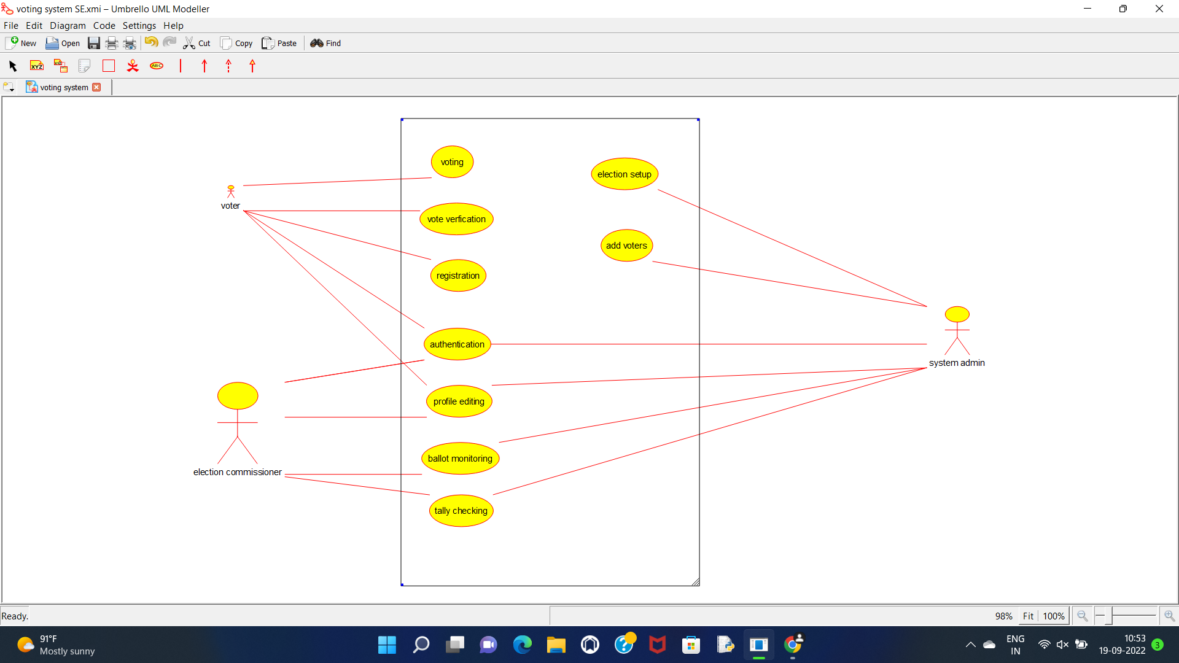Click the Save diskette icon
1179x663 pixels.
(93, 43)
